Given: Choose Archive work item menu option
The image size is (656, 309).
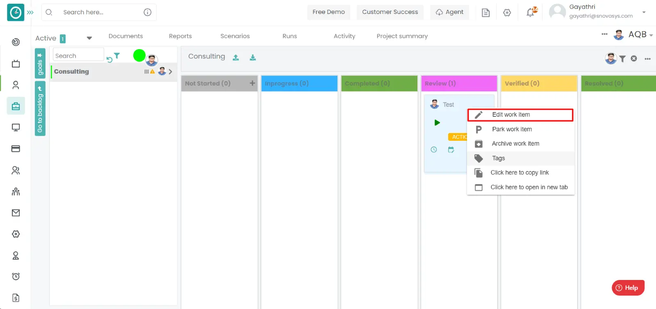Looking at the screenshot, I should click(x=515, y=144).
